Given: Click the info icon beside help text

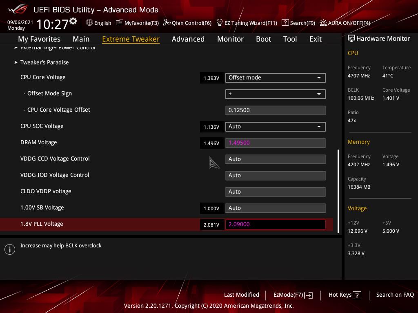Looking at the screenshot, I should (x=10, y=249).
